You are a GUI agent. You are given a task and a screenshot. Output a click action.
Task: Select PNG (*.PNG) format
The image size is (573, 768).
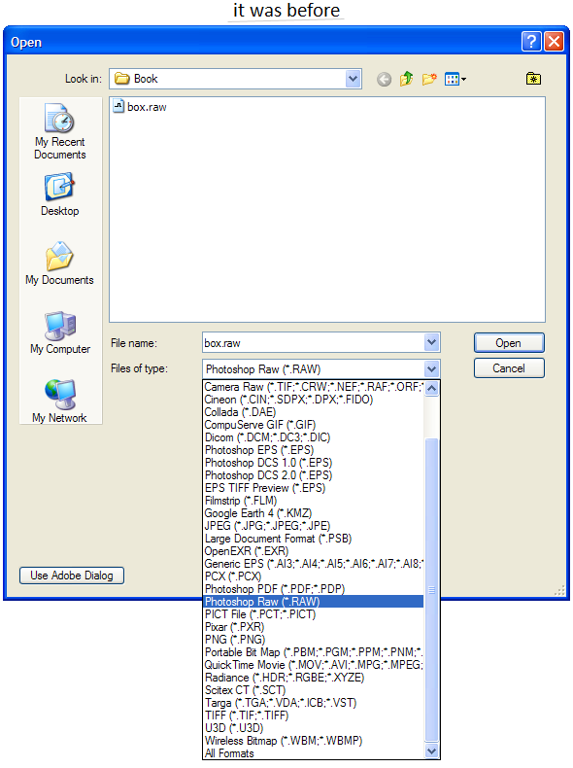313,640
